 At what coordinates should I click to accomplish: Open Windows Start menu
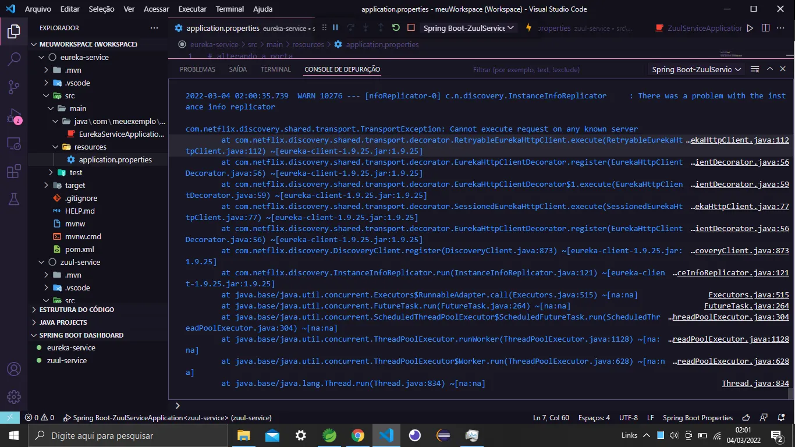13,435
